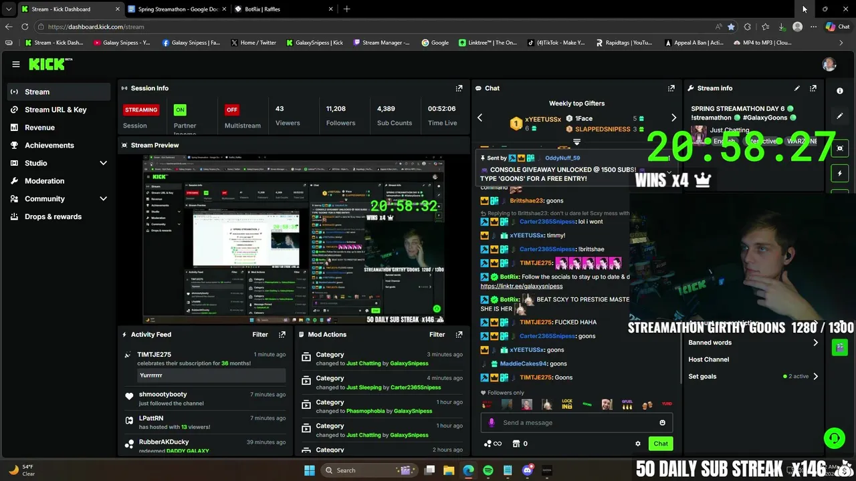Click the info icon on the right rail
The height and width of the screenshot is (481, 856).
(x=840, y=91)
